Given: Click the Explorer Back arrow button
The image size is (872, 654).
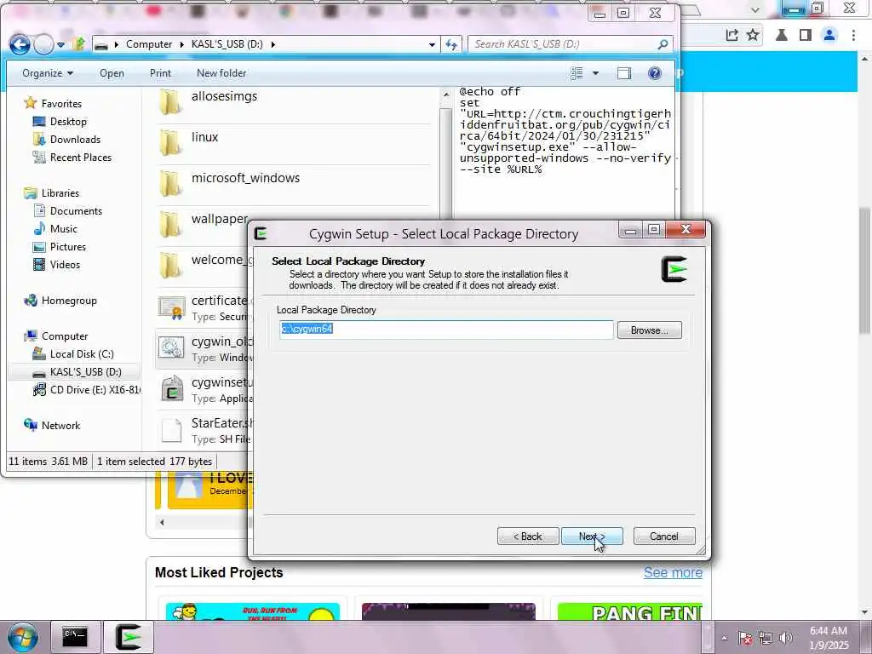Looking at the screenshot, I should pyautogui.click(x=20, y=44).
